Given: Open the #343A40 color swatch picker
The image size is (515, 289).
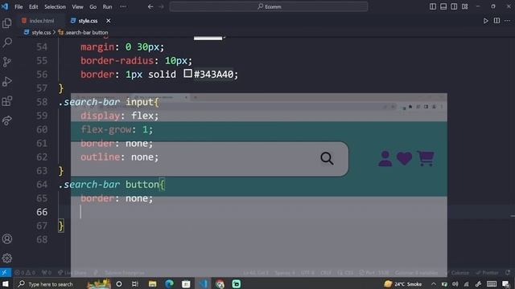Looking at the screenshot, I should point(187,73).
